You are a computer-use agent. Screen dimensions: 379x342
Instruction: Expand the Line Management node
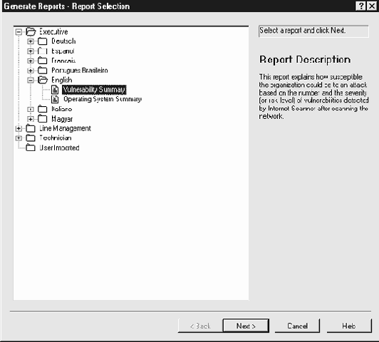[19, 128]
